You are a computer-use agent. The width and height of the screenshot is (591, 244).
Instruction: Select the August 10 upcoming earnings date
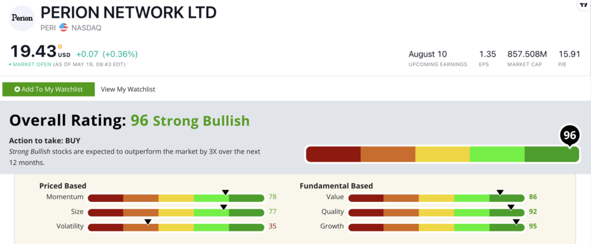[x=428, y=54]
